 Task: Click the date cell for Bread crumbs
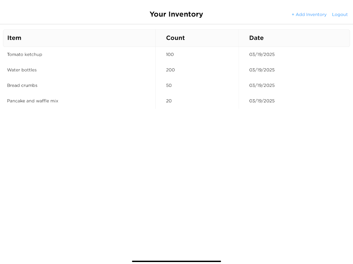(x=262, y=85)
